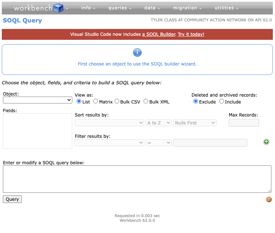The image size is (275, 233).
Task: Open the Object dropdown
Action: tap(38, 100)
